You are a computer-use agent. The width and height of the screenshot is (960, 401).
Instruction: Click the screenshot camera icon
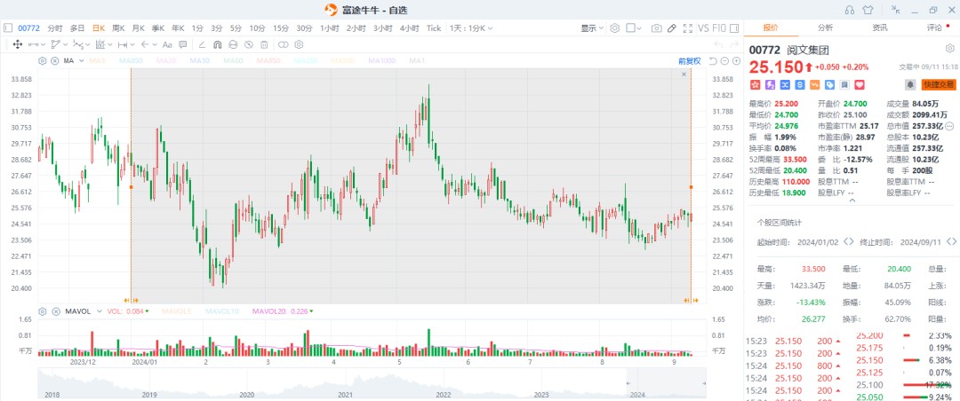[656, 28]
